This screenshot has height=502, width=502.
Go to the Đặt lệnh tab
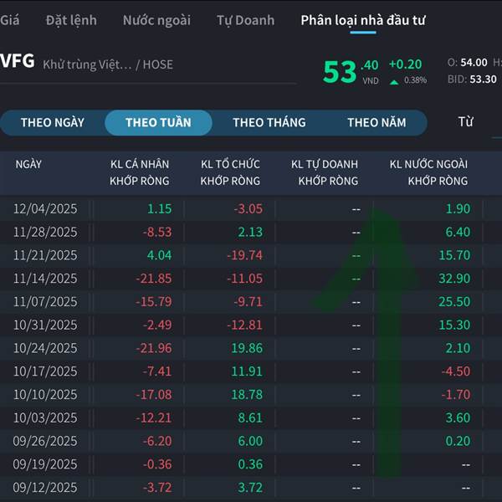pyautogui.click(x=71, y=19)
